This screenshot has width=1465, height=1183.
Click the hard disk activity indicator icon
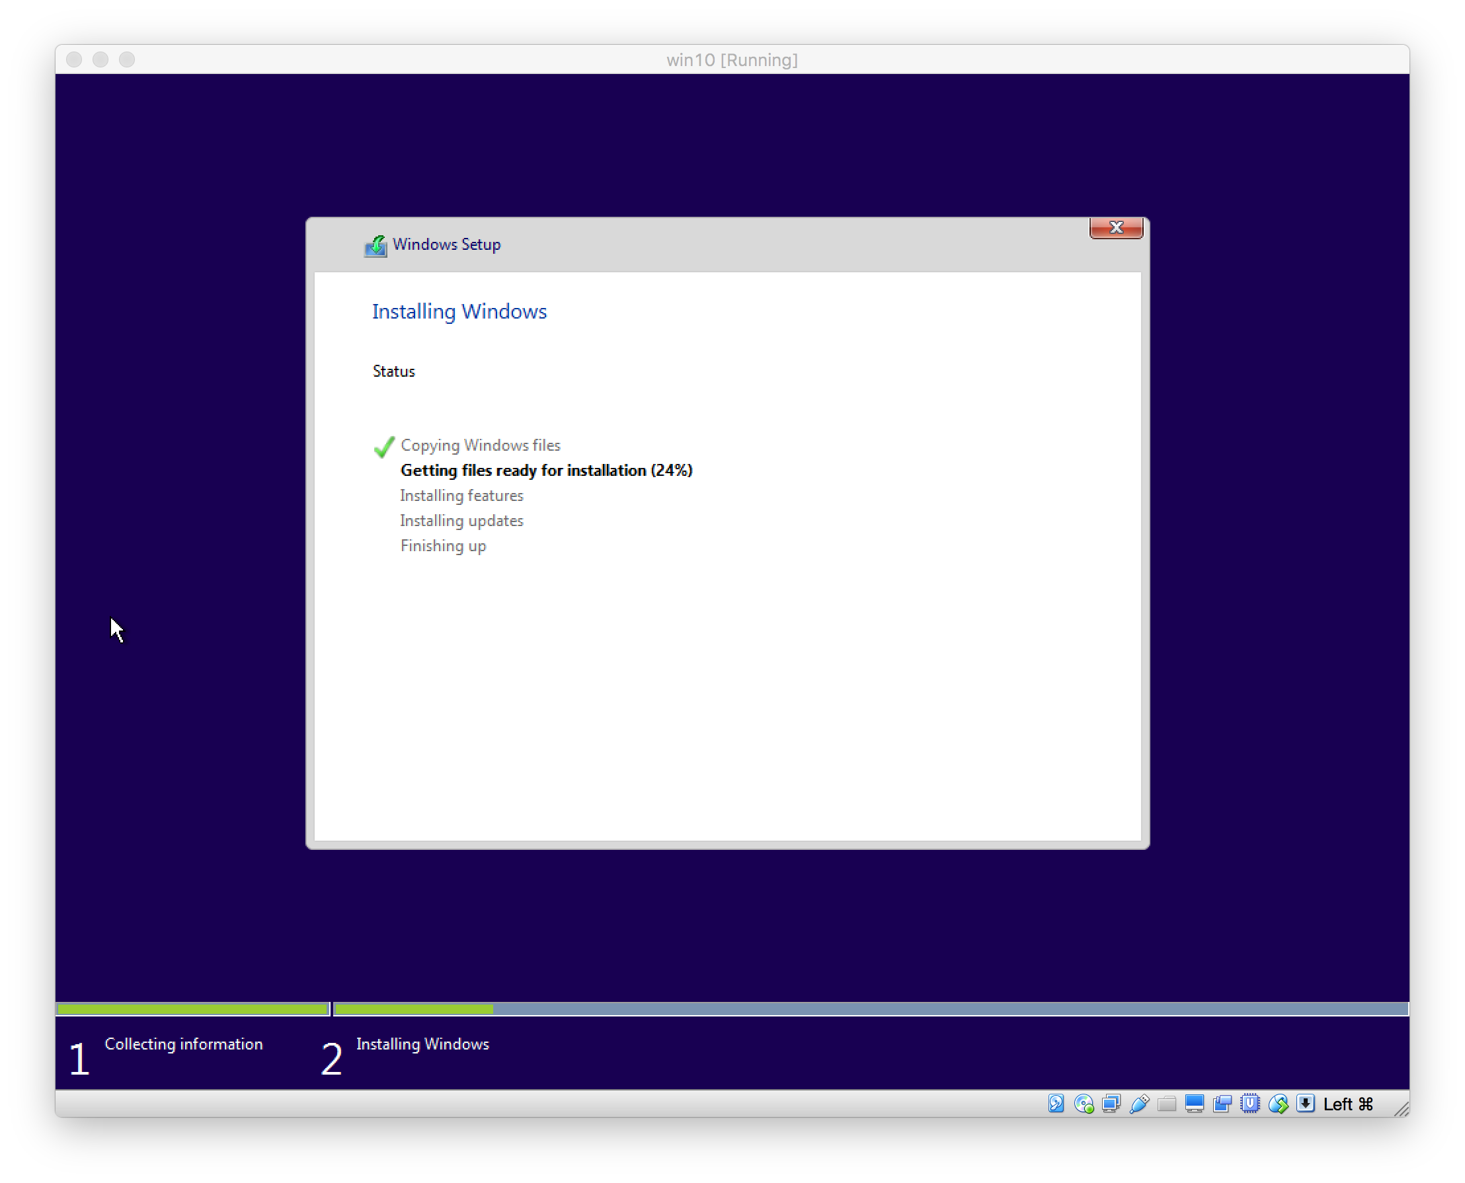tap(1056, 1104)
